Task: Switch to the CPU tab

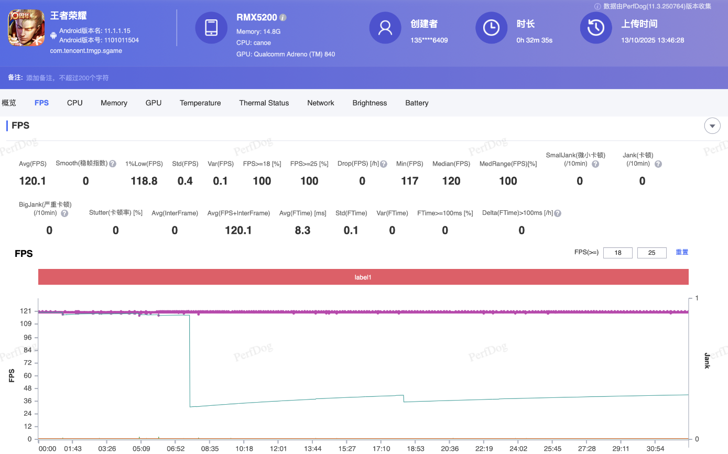Action: tap(75, 103)
